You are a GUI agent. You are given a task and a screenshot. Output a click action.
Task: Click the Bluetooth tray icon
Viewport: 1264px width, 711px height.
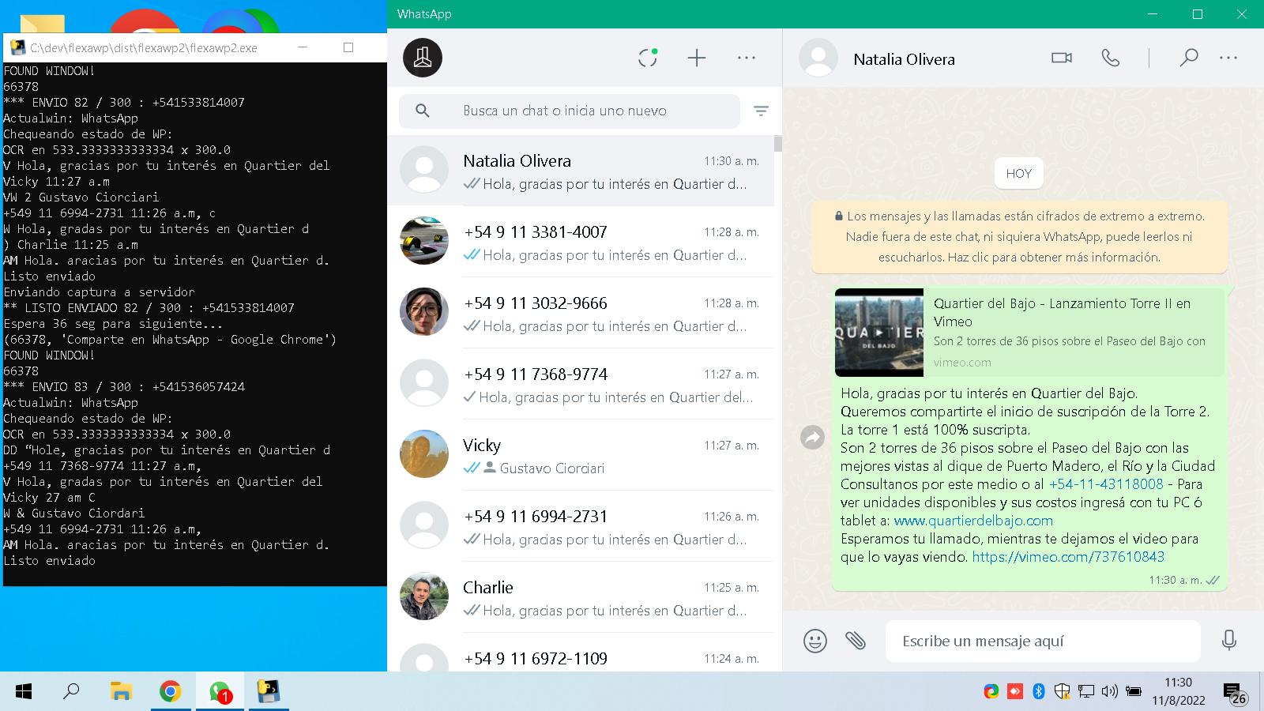tap(1039, 692)
